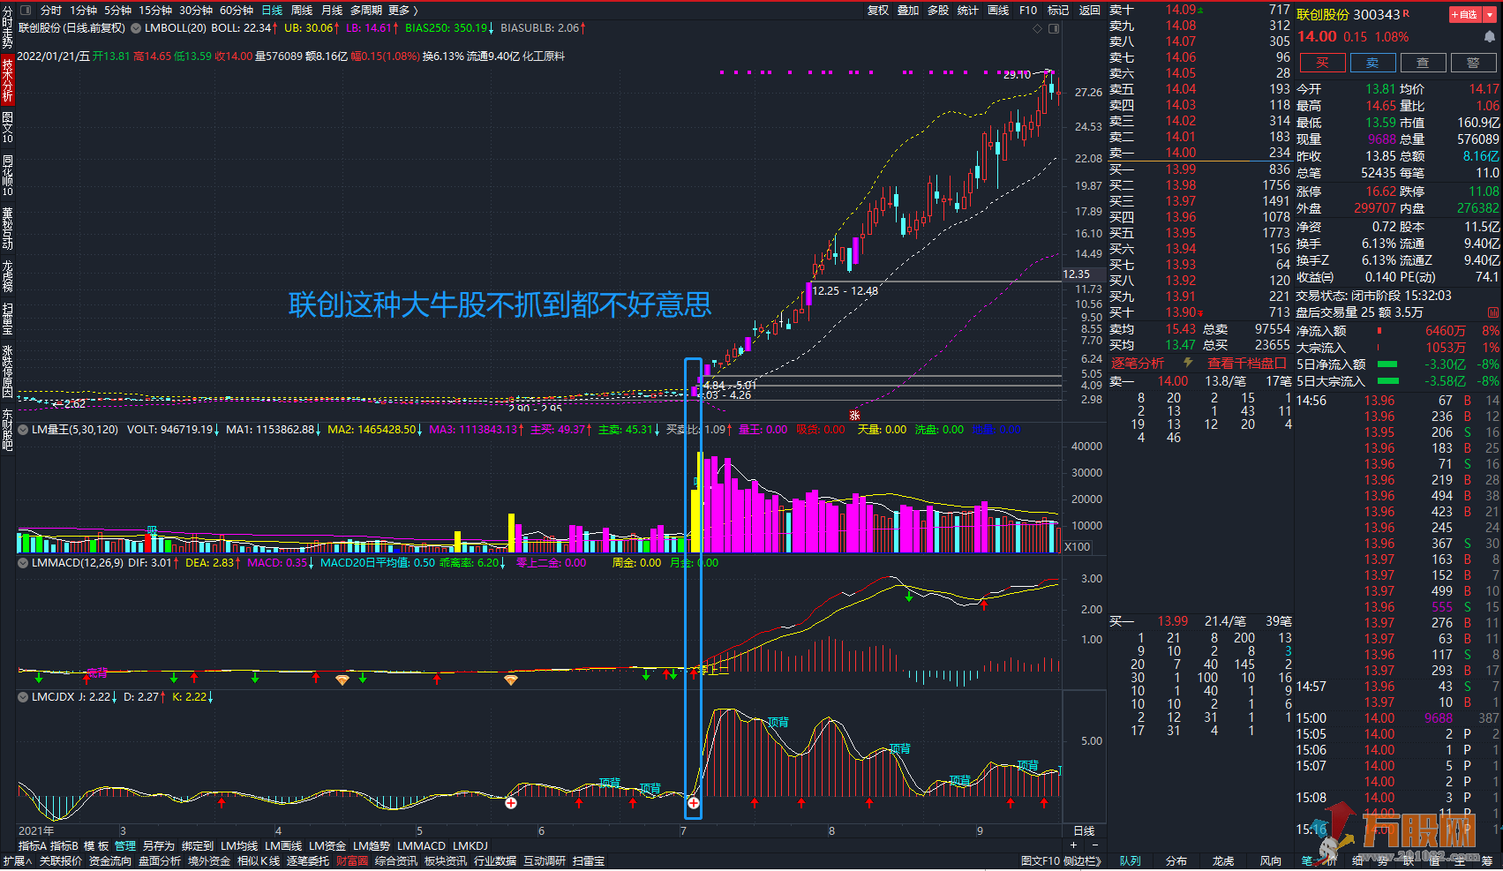Image resolution: width=1503 pixels, height=871 pixels.
Task: Open F10 company info
Action: point(1028,11)
